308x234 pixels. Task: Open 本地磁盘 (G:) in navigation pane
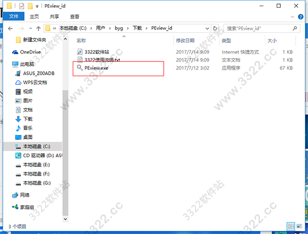click(x=37, y=183)
